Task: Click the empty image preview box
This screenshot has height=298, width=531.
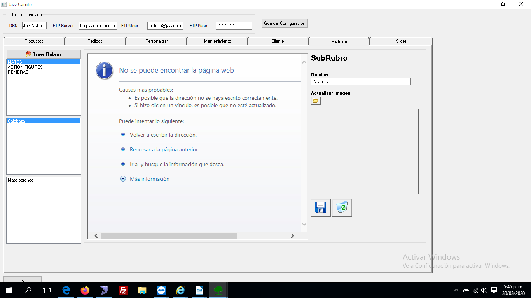Action: point(365,152)
